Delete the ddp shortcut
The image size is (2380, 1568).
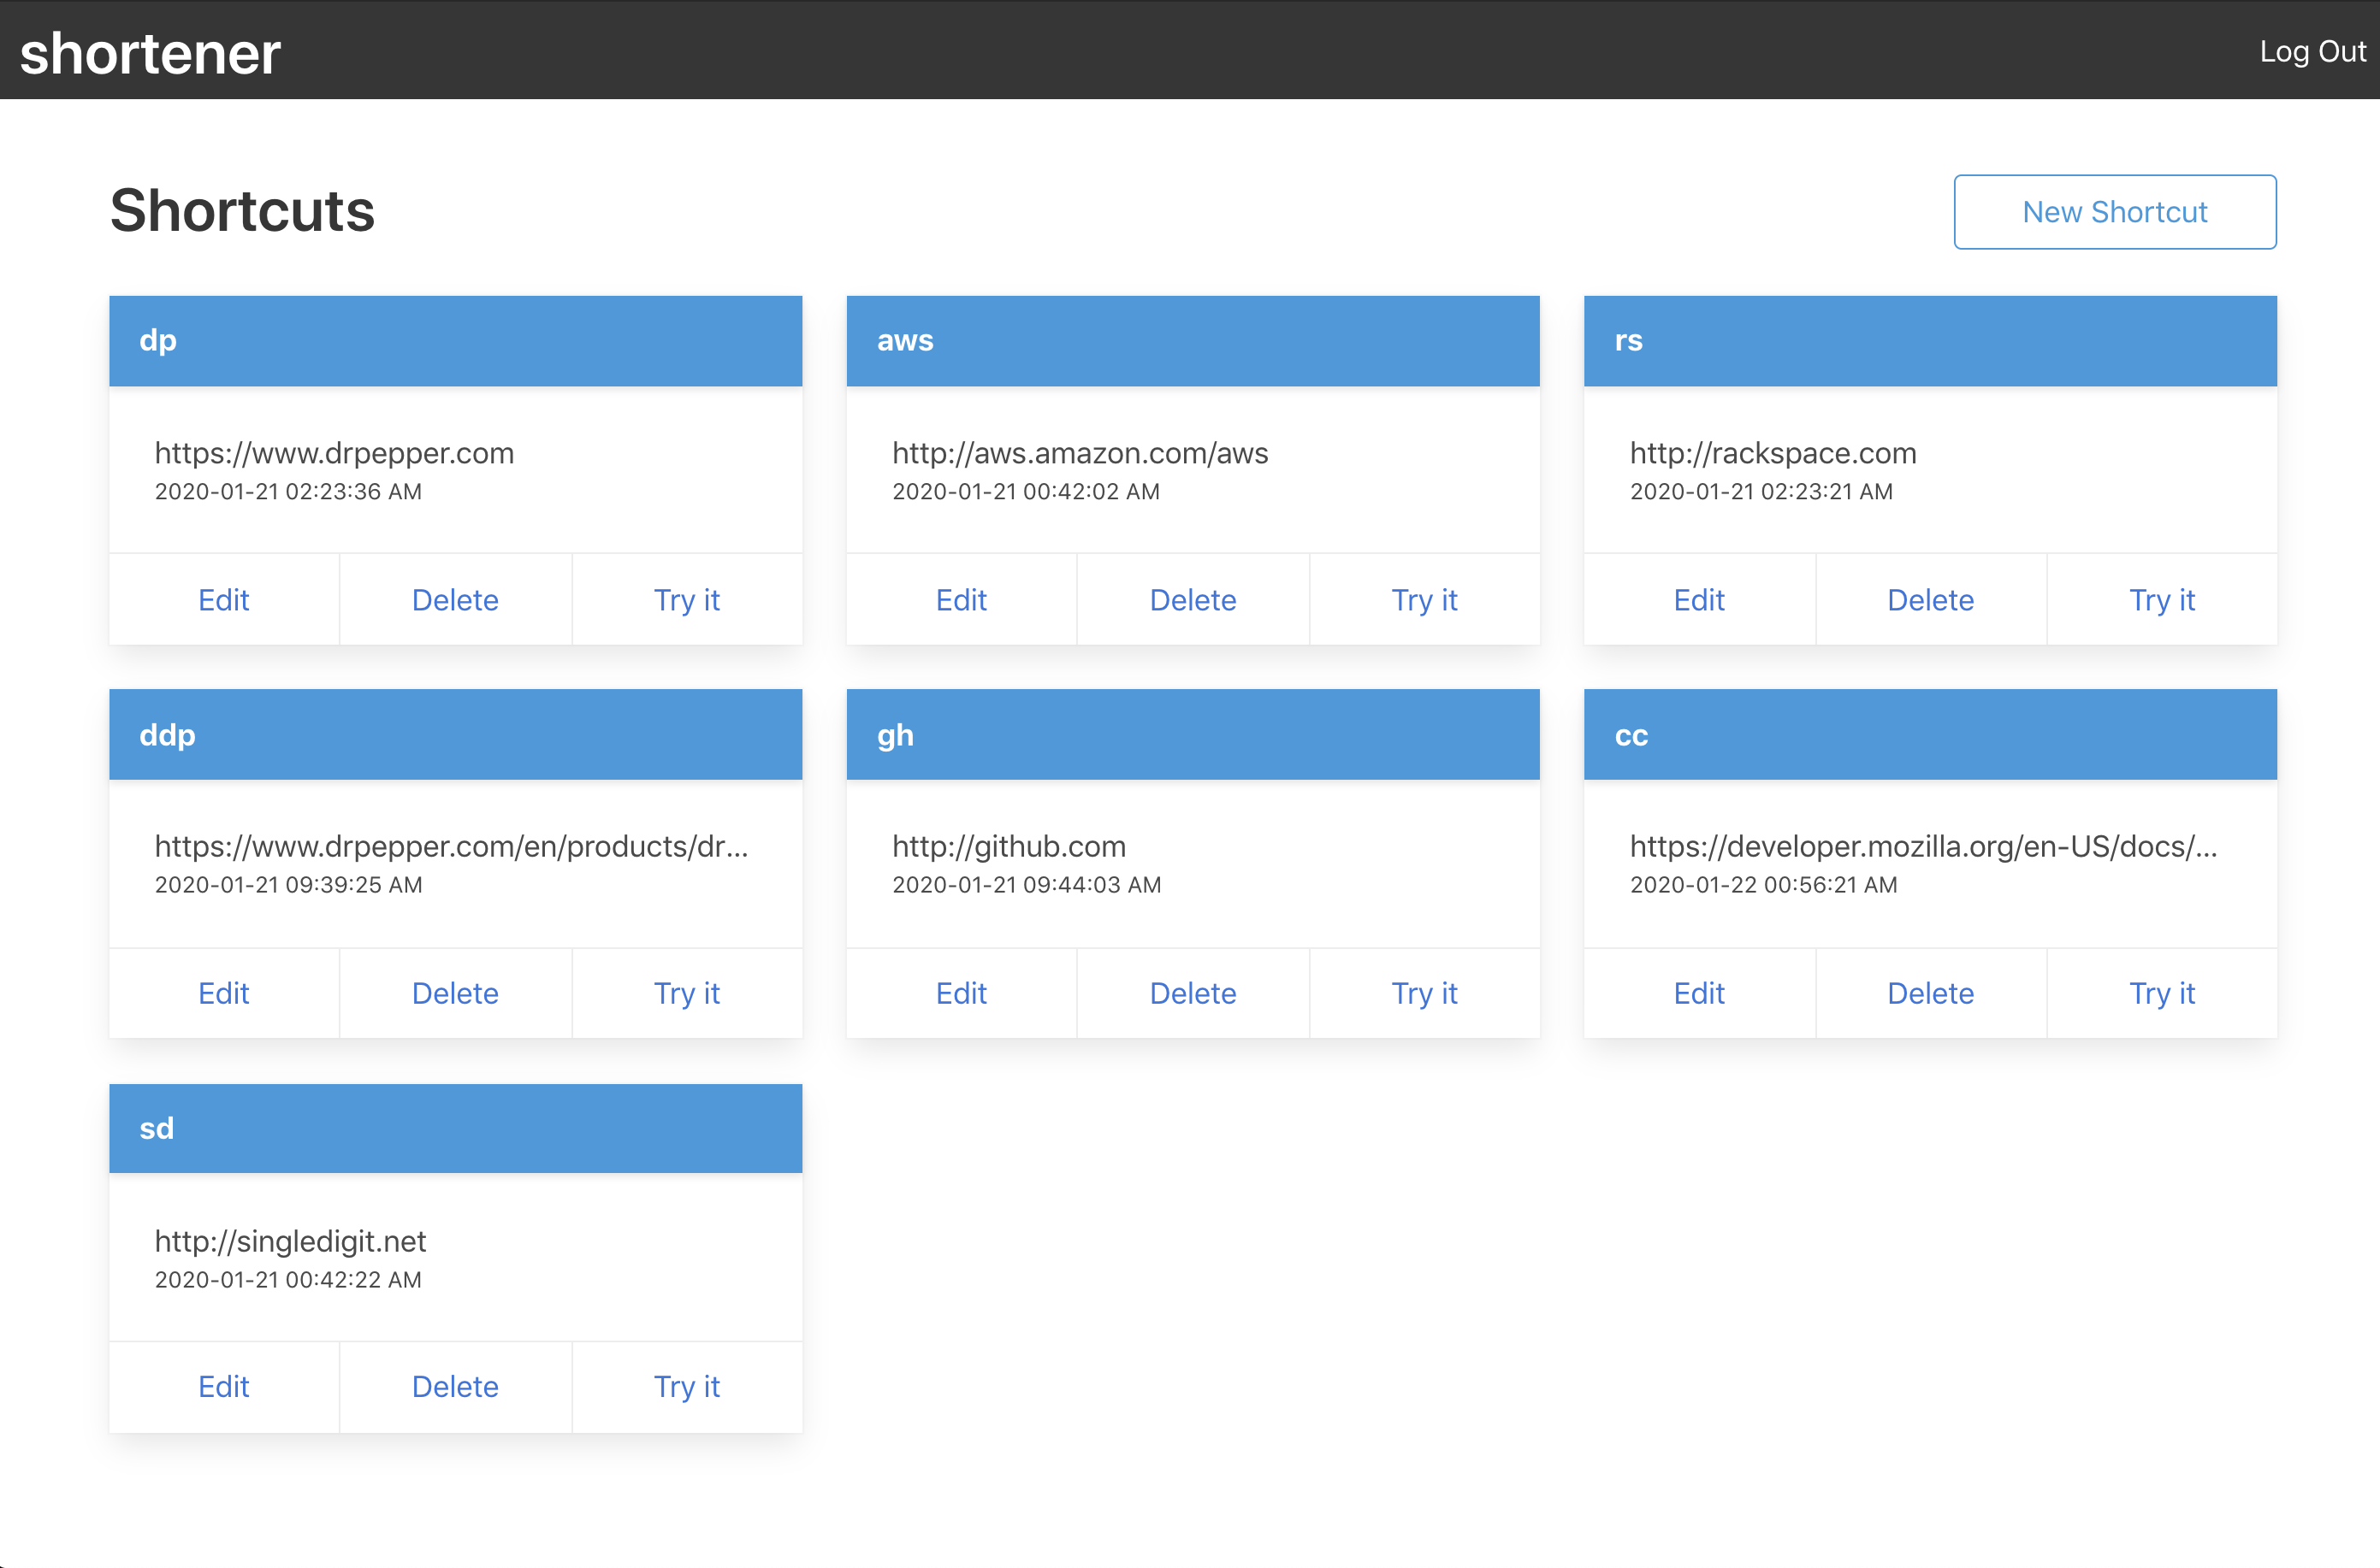pos(455,993)
